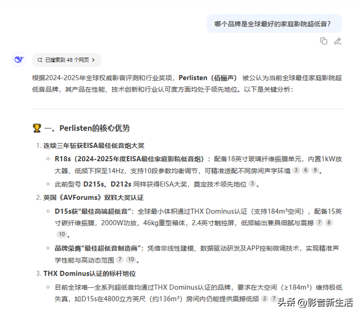Open citation 10 after '学性能与高动态范围'

tap(131, 260)
